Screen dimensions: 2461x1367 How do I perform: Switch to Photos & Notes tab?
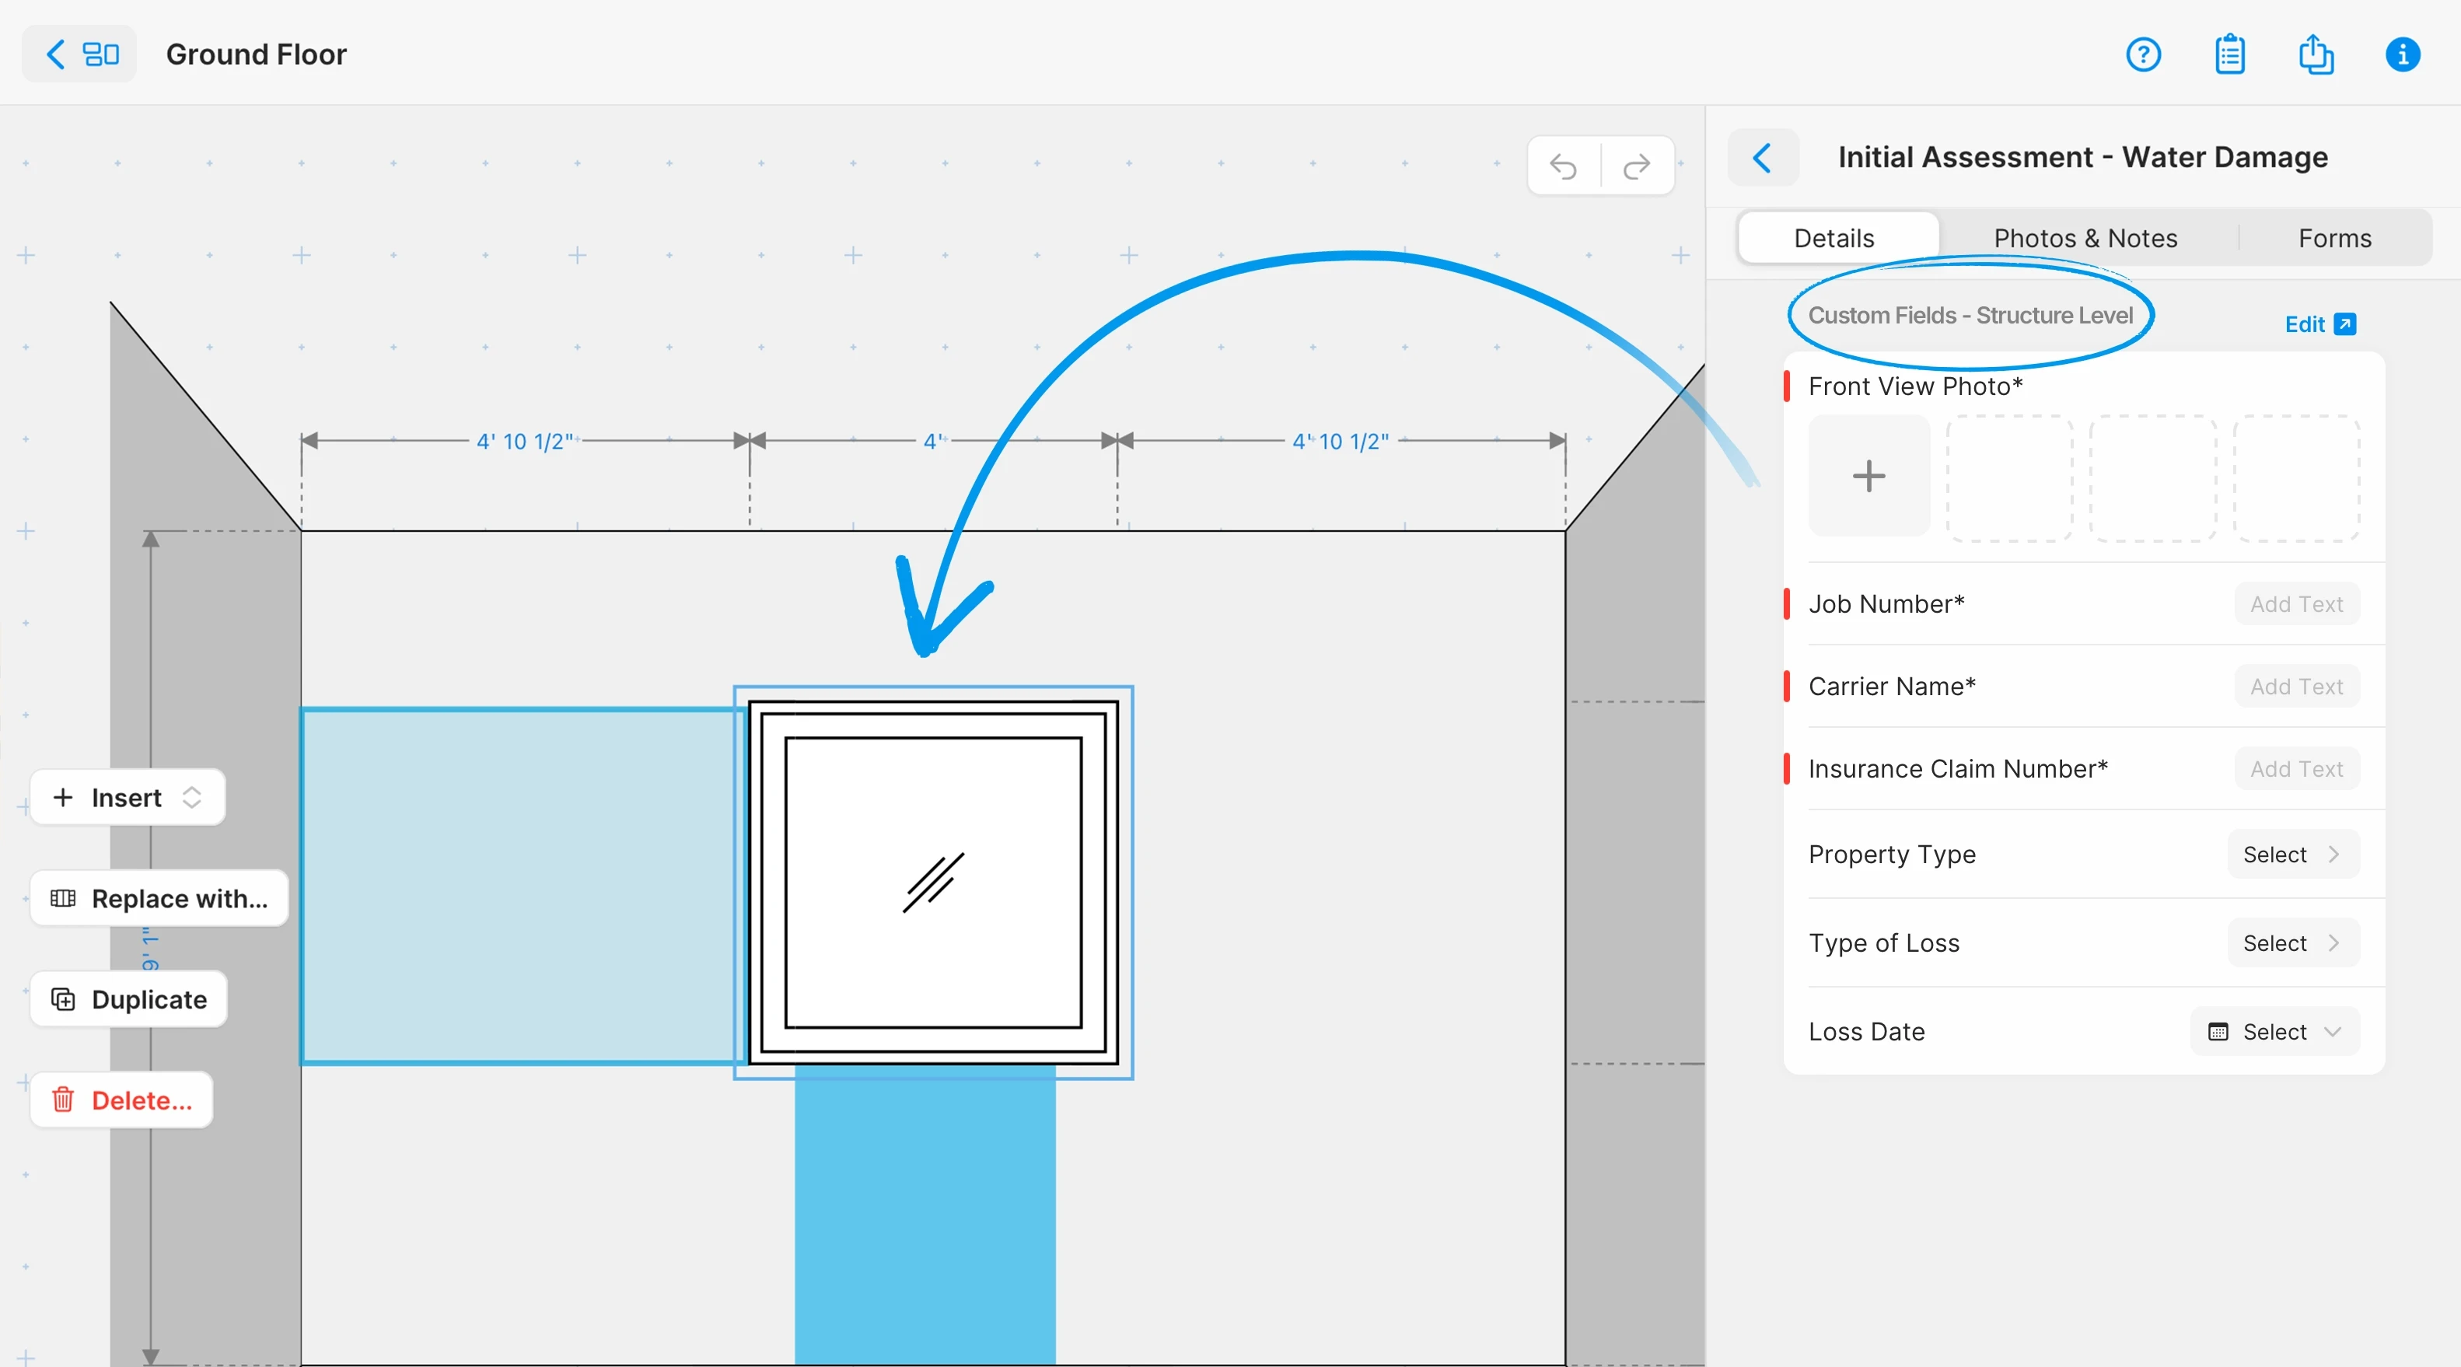click(x=2085, y=238)
